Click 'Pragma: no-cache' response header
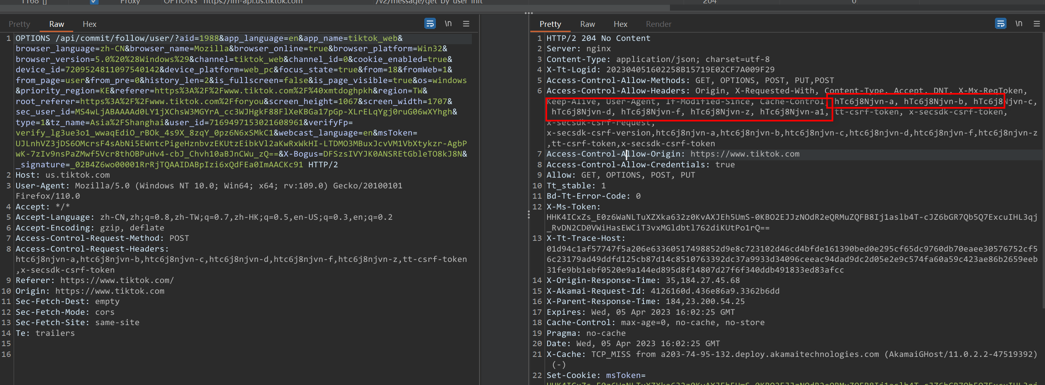 click(586, 333)
